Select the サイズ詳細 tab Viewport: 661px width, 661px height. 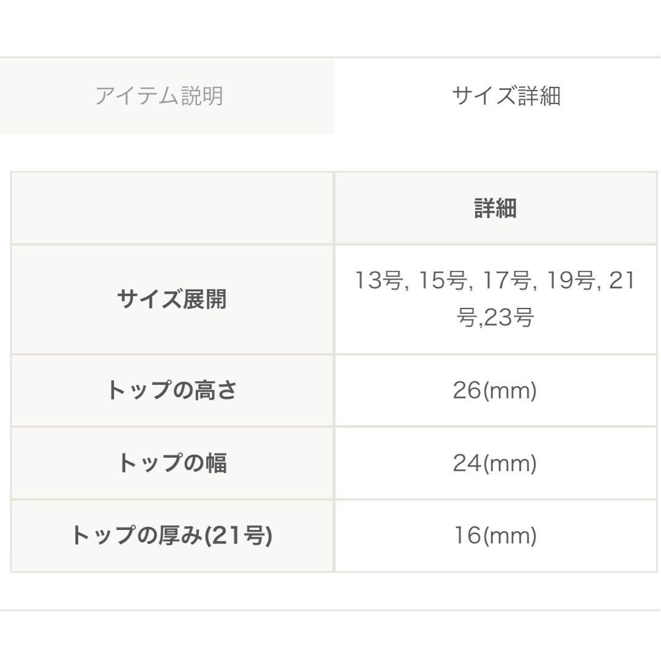point(506,96)
